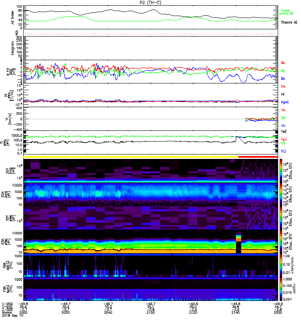Click the red-orange spike in ion ESA spectrogram
301x321 pixels.
[239, 238]
